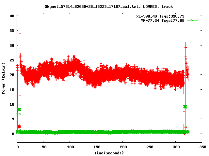This screenshot has width=209, height=156.
Task: Click the y-axis tick label 10
Action: click(12, 104)
